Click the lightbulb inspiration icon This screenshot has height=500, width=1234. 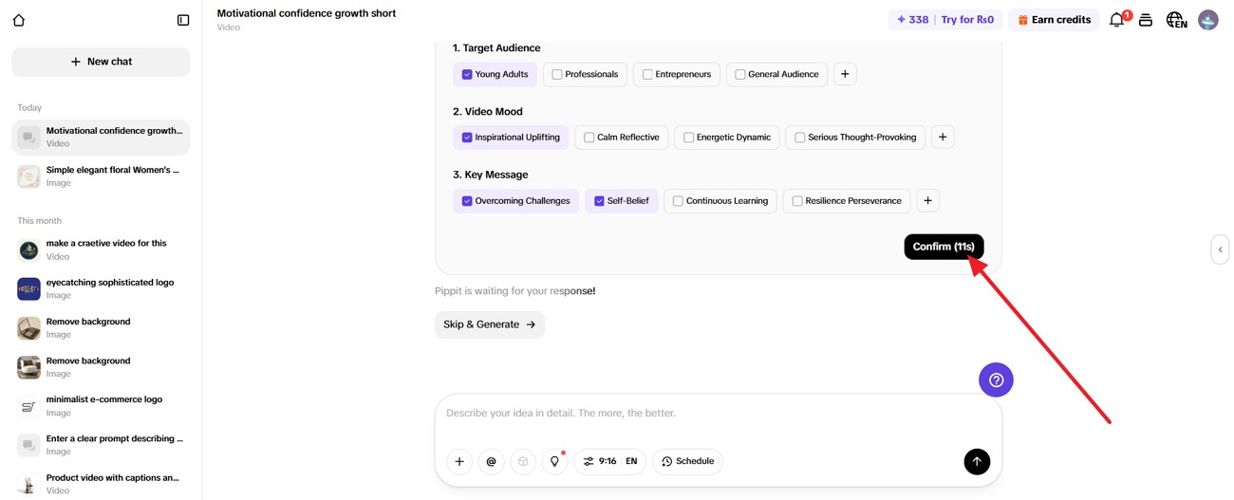pos(555,462)
